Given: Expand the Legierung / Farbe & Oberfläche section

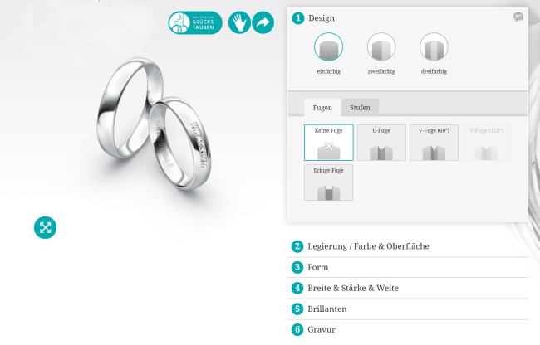Looking at the screenshot, I should tap(368, 246).
